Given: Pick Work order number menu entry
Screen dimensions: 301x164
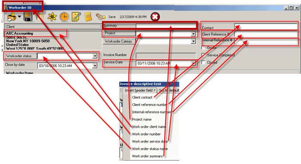Looking at the screenshot, I should pyautogui.click(x=146, y=134).
